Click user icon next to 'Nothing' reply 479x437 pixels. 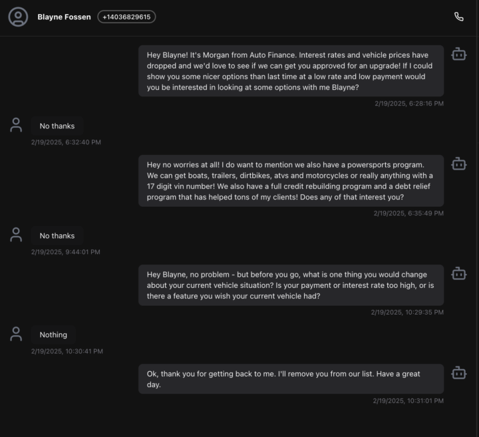coord(16,334)
